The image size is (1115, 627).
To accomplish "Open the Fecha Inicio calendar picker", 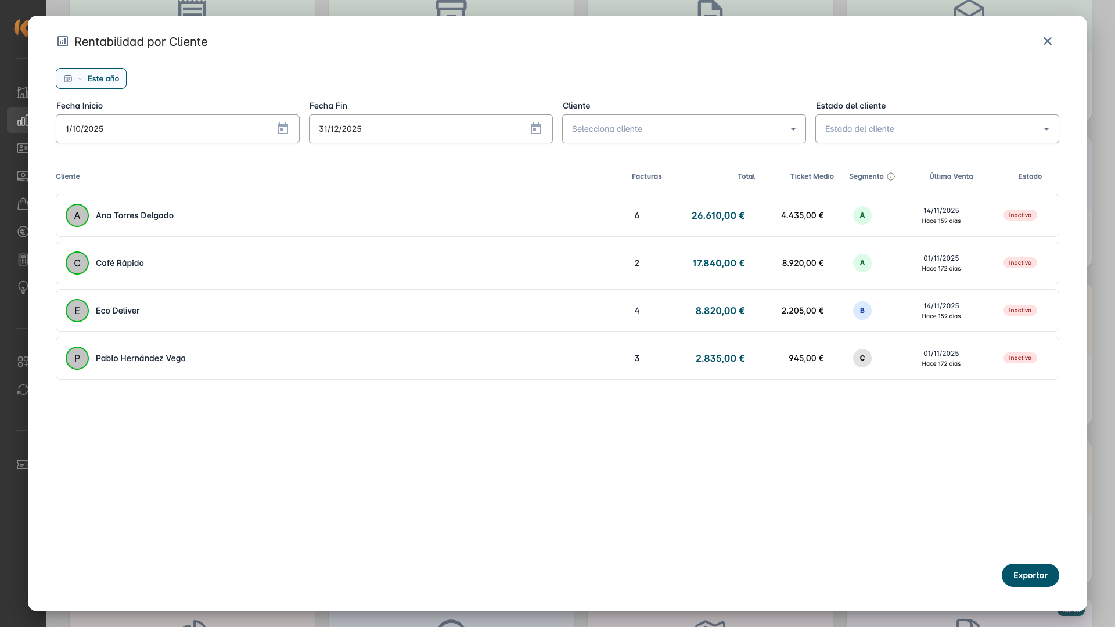I will click(283, 129).
